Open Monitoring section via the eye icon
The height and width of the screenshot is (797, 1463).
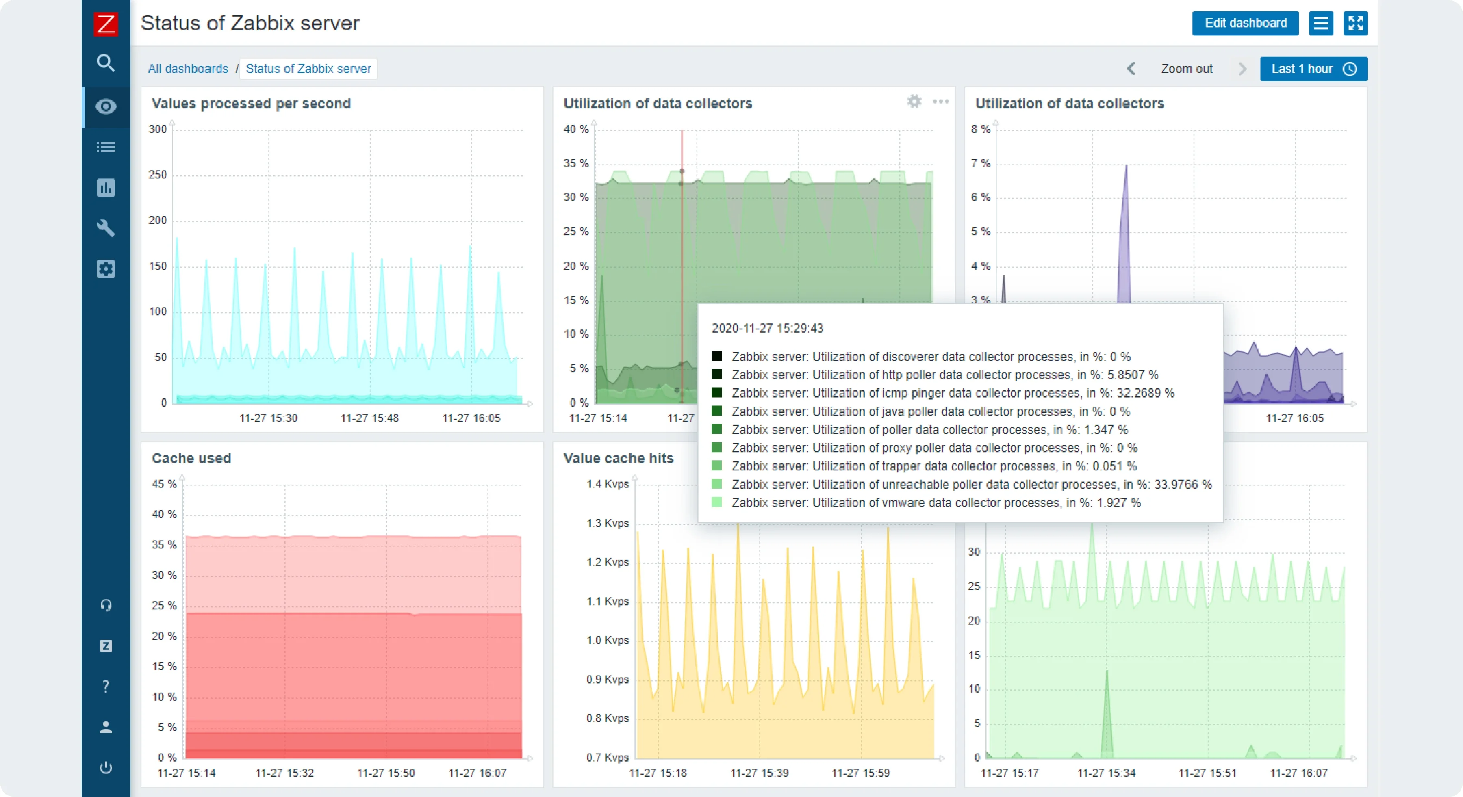pyautogui.click(x=106, y=107)
